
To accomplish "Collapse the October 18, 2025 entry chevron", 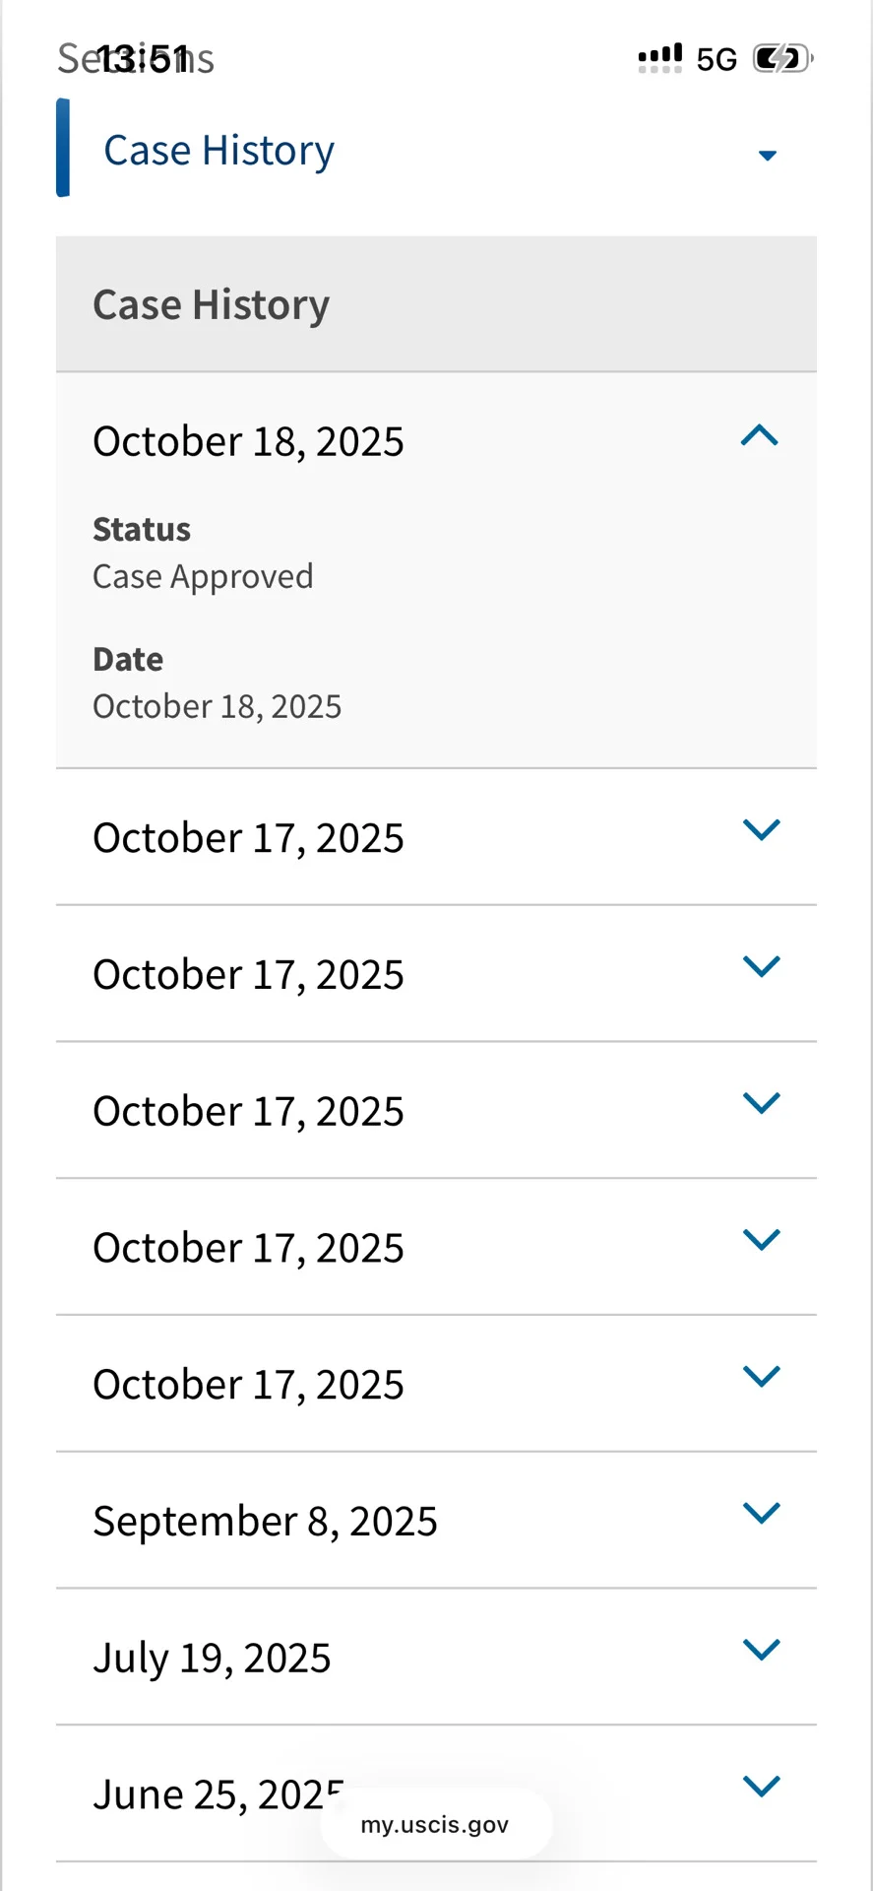I will tap(760, 435).
